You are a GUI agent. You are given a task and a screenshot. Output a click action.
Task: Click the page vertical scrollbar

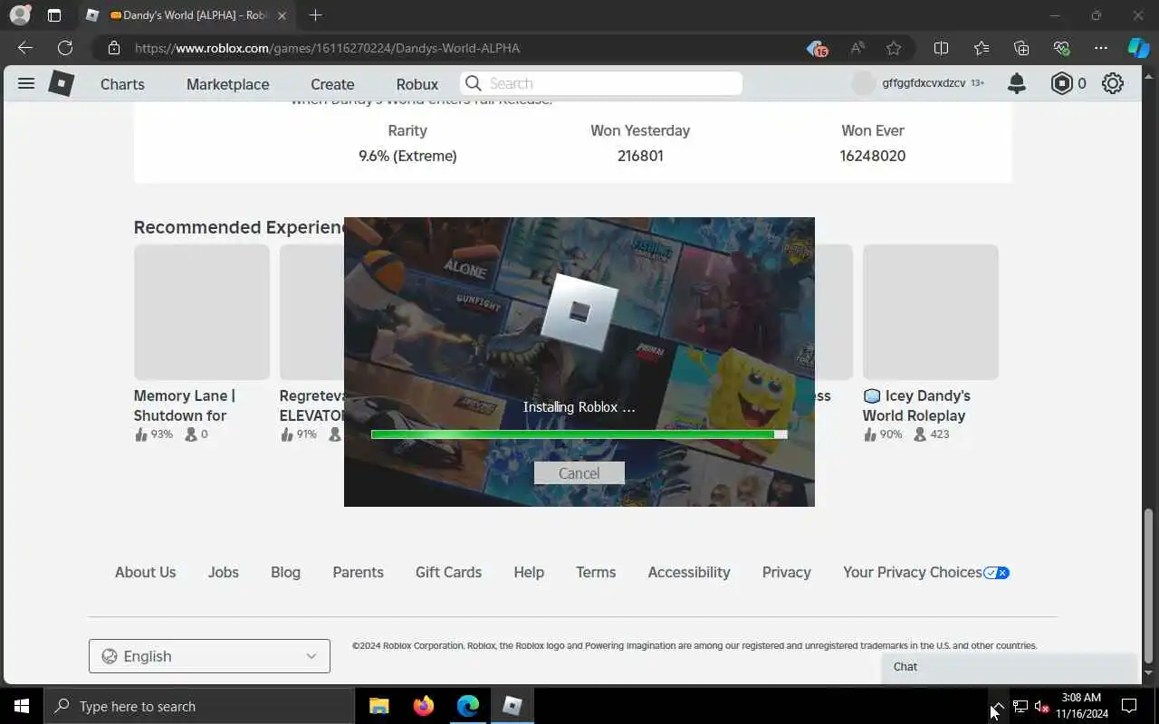point(1149,586)
